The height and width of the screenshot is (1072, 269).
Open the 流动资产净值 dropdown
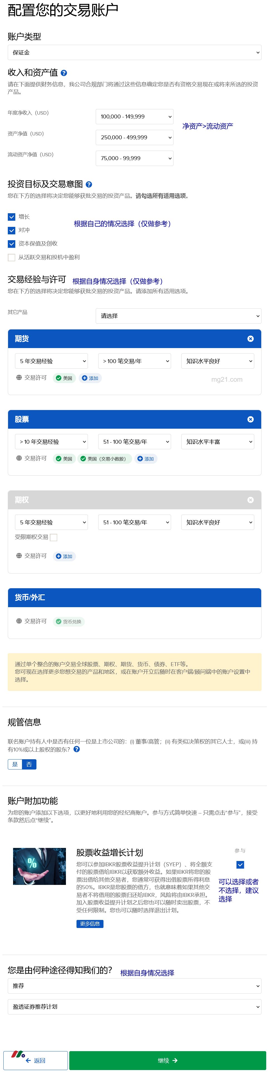point(135,158)
